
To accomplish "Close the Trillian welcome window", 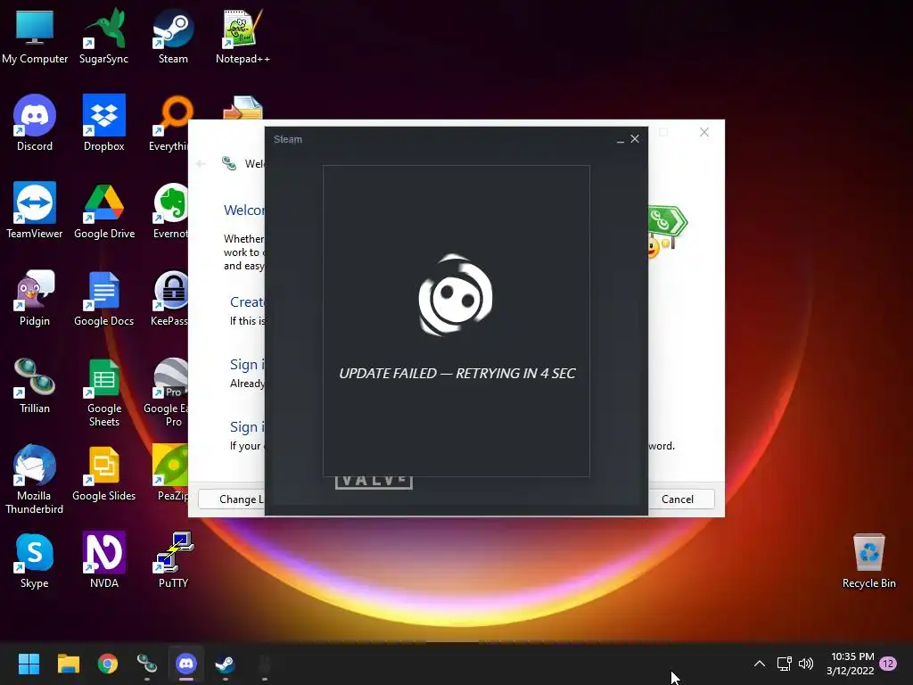I will click(704, 132).
